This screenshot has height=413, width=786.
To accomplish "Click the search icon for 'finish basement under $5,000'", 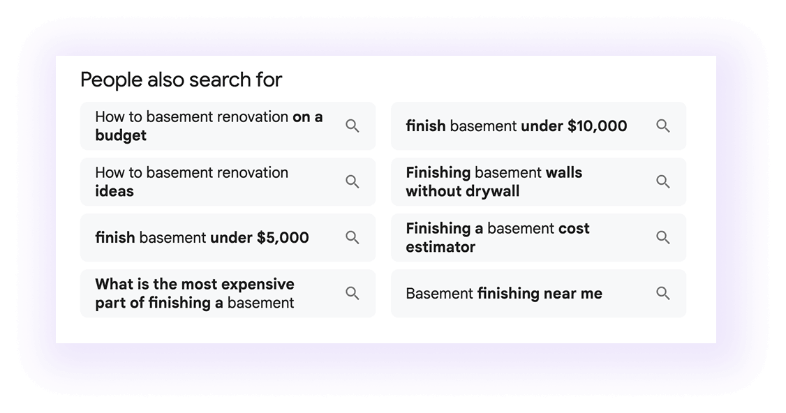I will 353,237.
